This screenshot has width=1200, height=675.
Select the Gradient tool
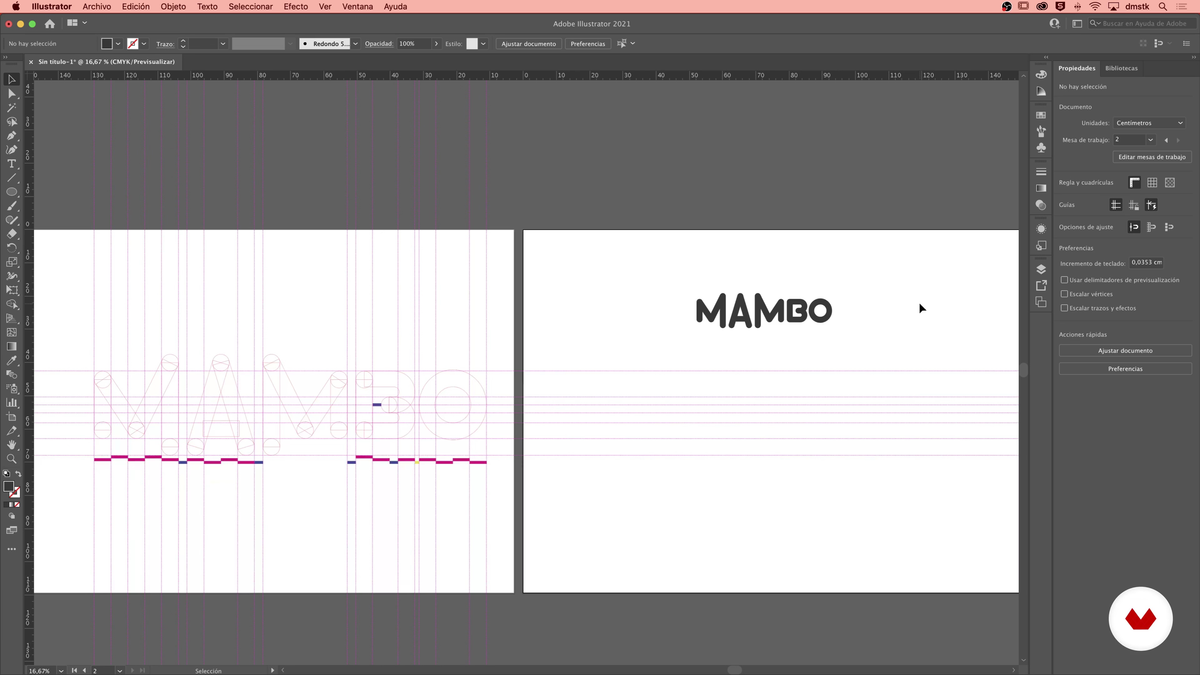coord(12,346)
